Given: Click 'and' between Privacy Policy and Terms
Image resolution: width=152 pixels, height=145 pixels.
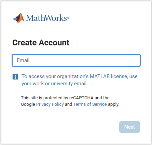Looking at the screenshot, I should (x=68, y=104).
